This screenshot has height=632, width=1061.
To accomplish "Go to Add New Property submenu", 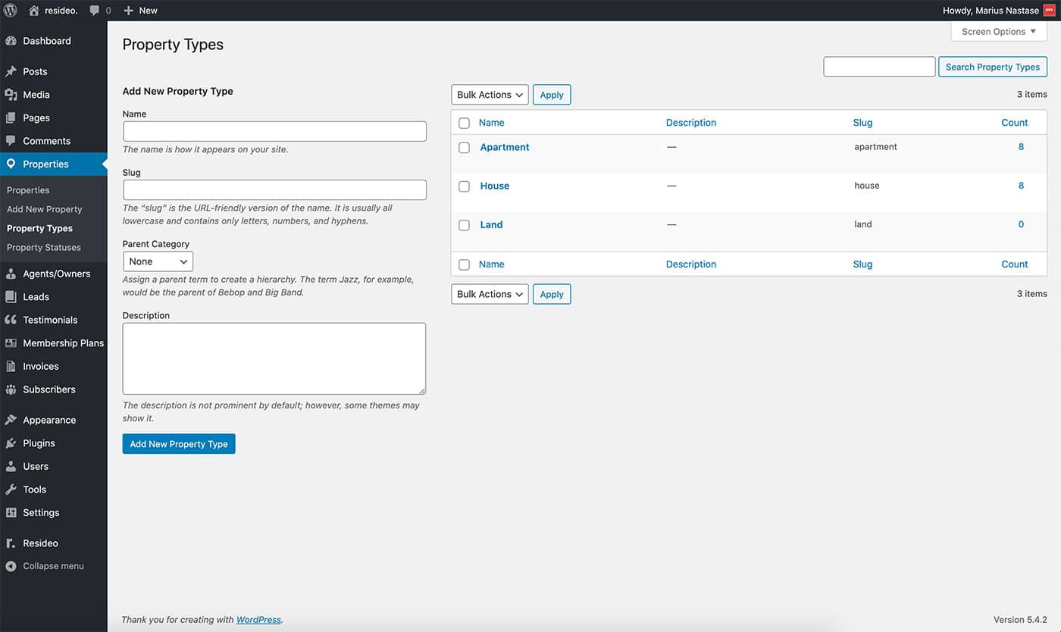I will click(x=44, y=209).
